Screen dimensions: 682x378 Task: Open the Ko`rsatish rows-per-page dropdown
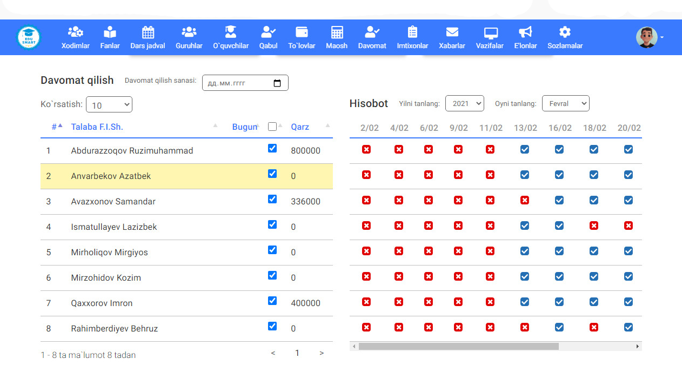[109, 105]
